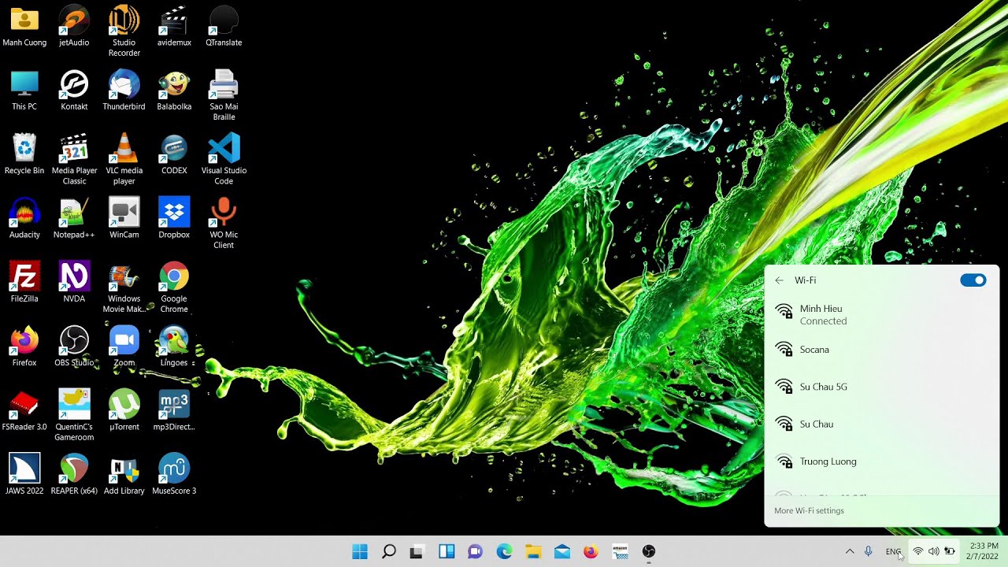Open the FSReader 3.0 shortcut
The image size is (1008, 567).
pyautogui.click(x=24, y=411)
